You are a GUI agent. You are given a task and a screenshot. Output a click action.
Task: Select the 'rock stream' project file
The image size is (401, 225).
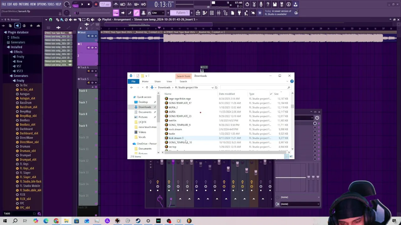pos(175,129)
